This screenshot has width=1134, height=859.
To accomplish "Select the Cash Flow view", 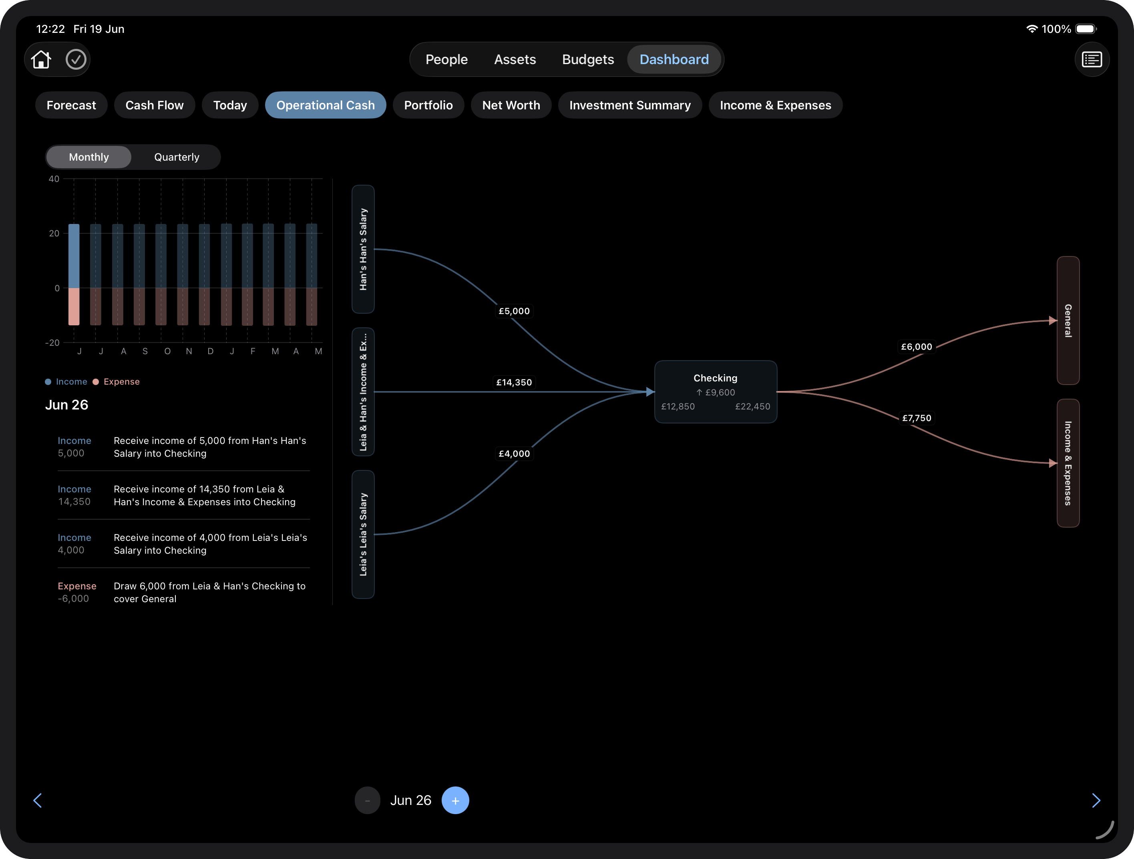I will pyautogui.click(x=154, y=105).
